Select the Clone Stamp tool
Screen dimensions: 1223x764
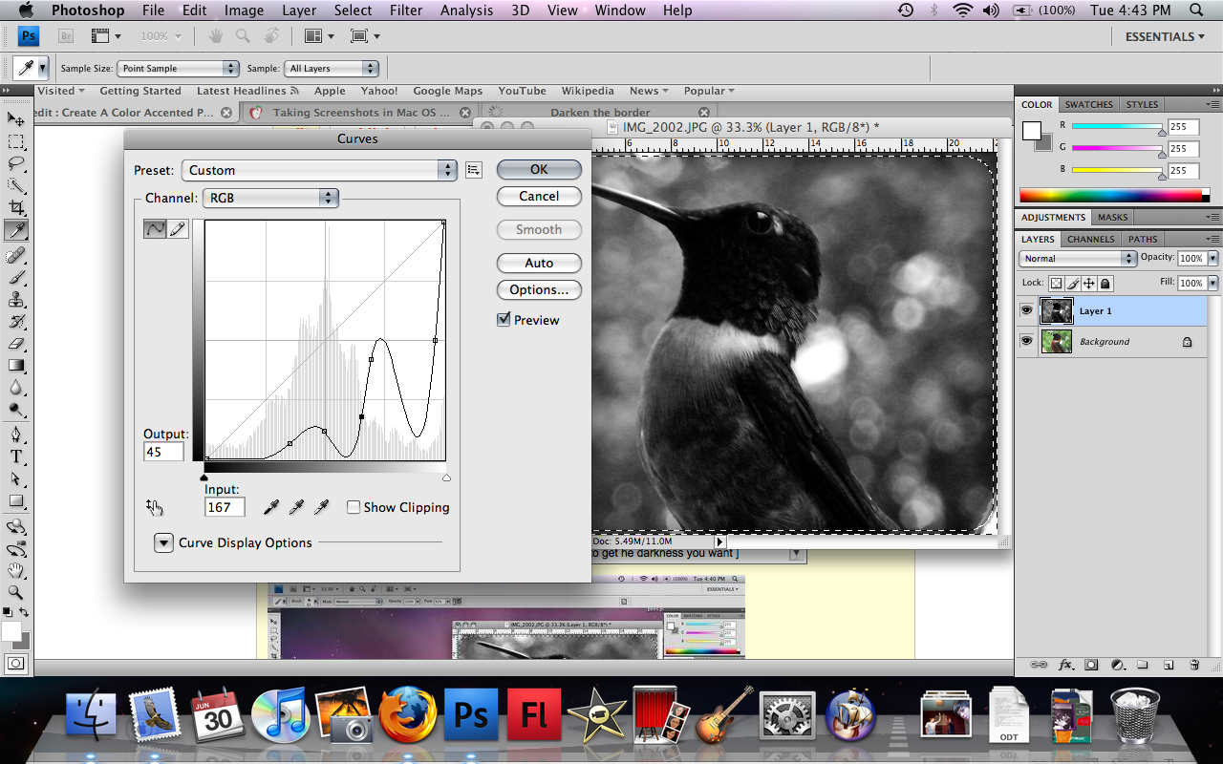[16, 300]
